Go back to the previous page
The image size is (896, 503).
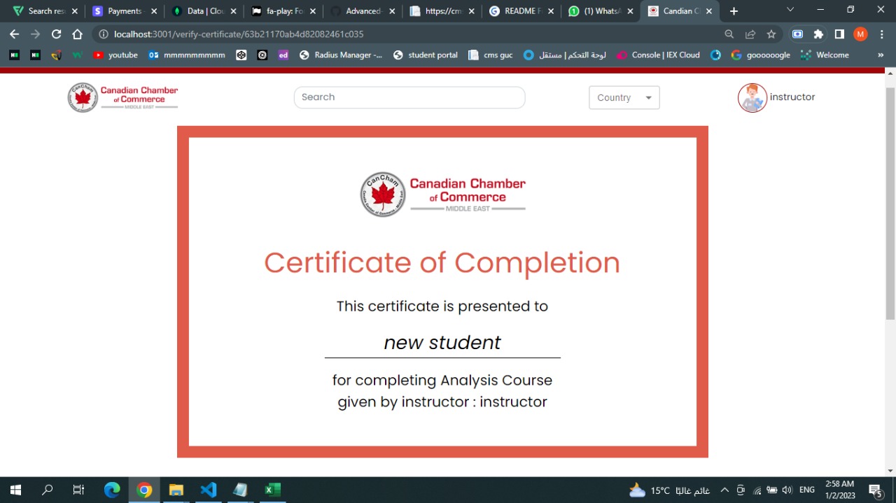pyautogui.click(x=14, y=34)
